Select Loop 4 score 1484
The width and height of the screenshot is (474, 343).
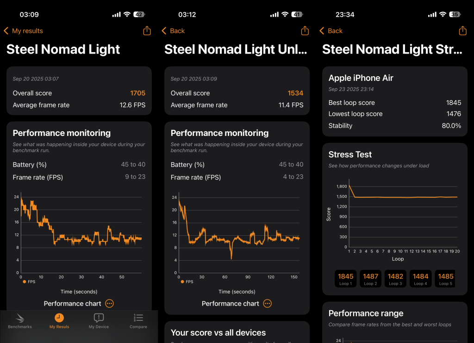coord(420,279)
